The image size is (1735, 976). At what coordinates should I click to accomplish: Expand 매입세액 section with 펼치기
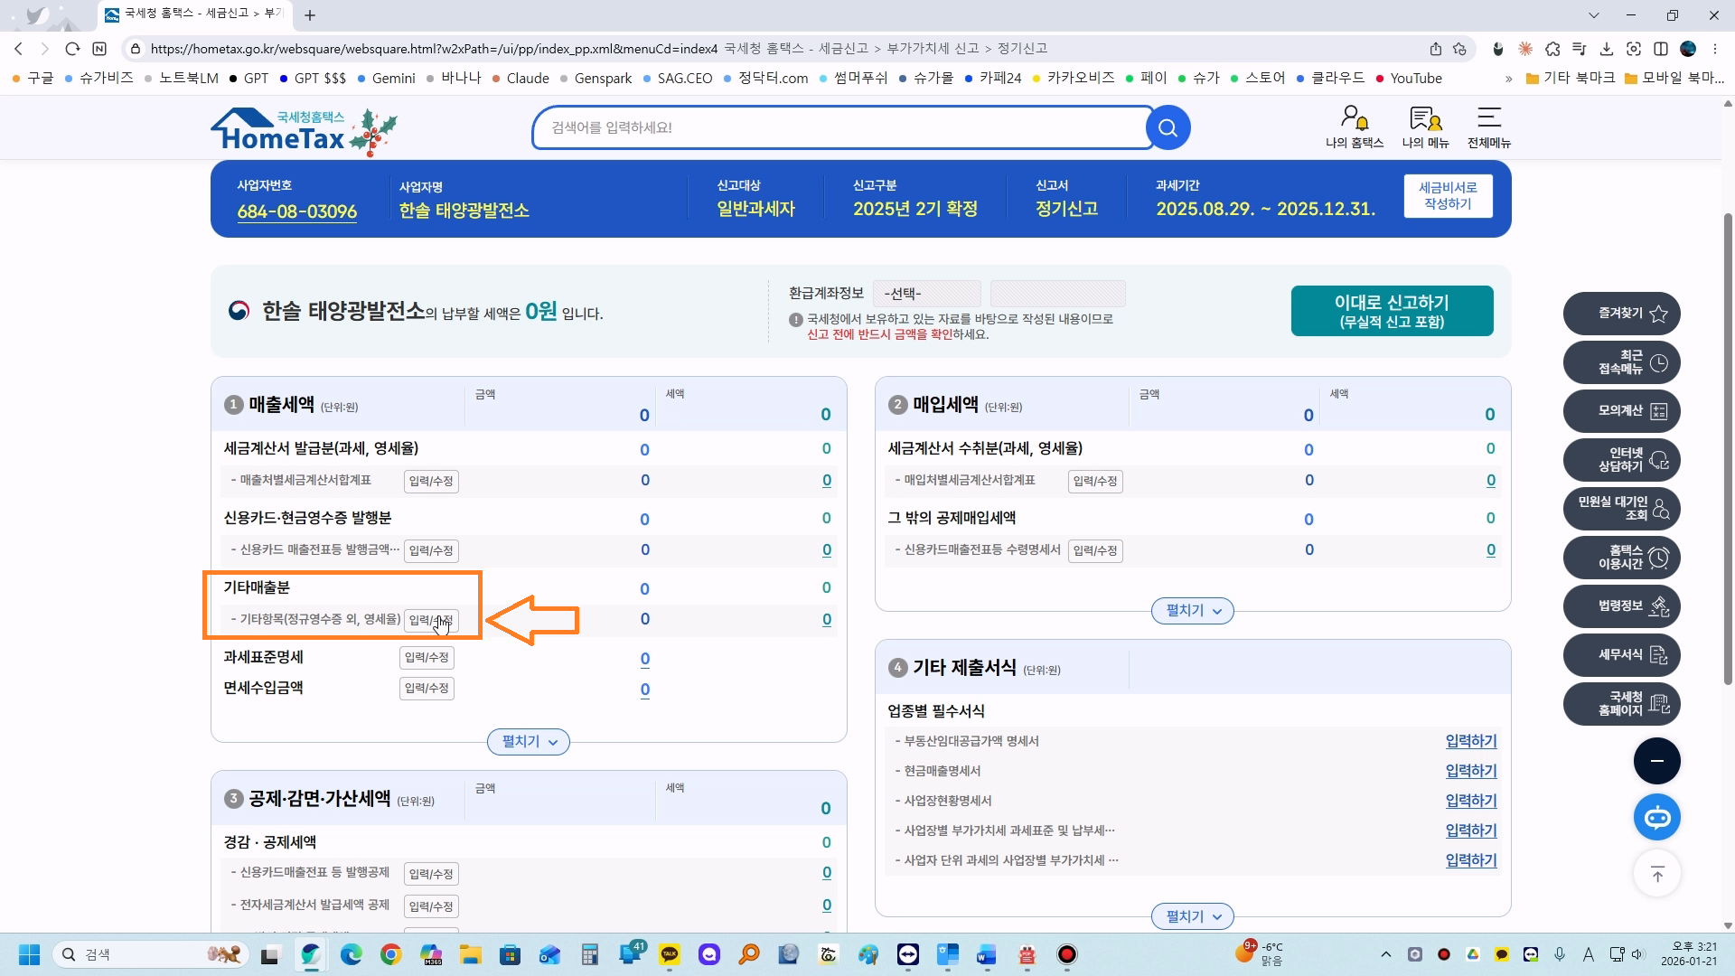(1192, 611)
